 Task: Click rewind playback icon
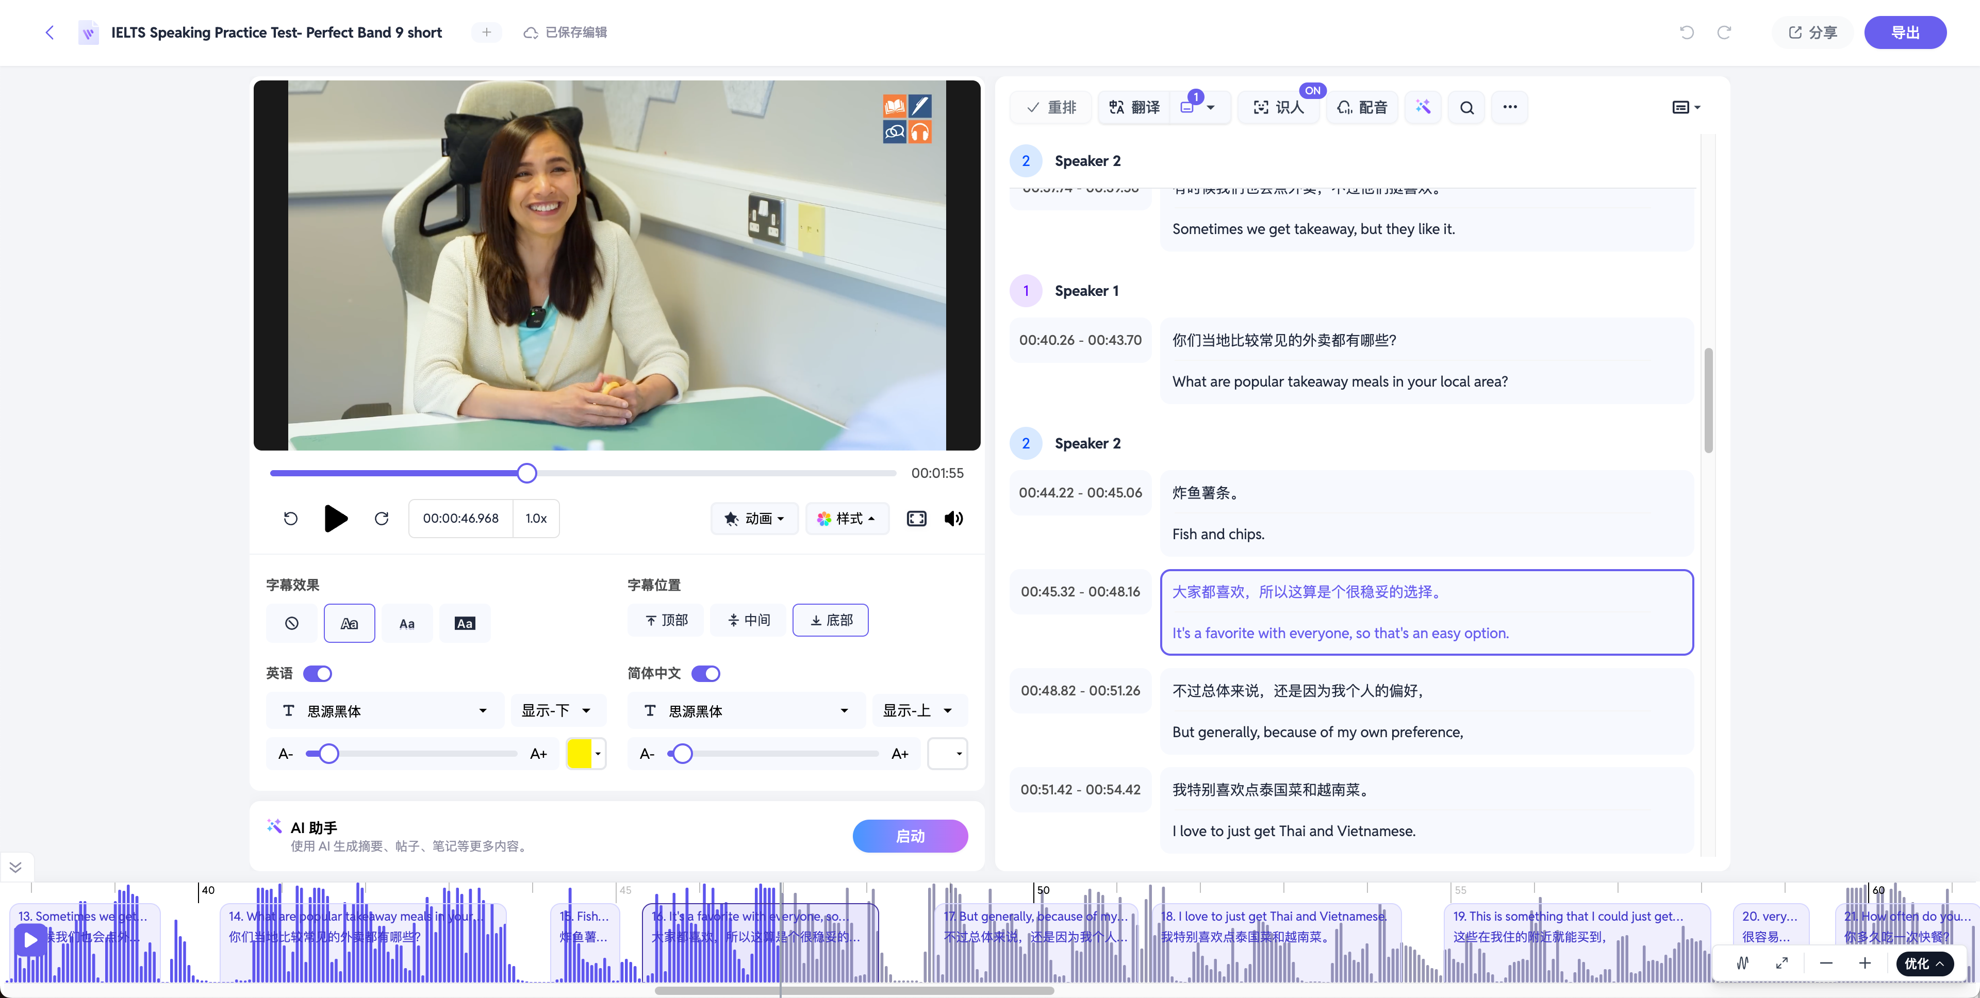click(290, 519)
